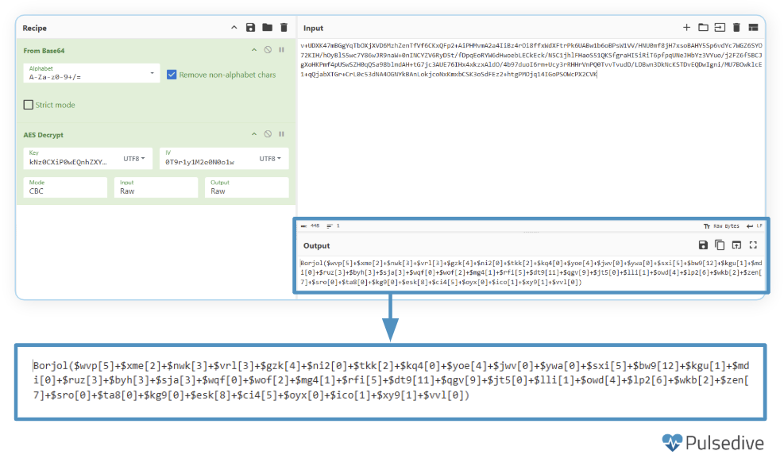This screenshot has height=466, width=784.
Task: Clear input and output with trash icon
Action: [736, 28]
